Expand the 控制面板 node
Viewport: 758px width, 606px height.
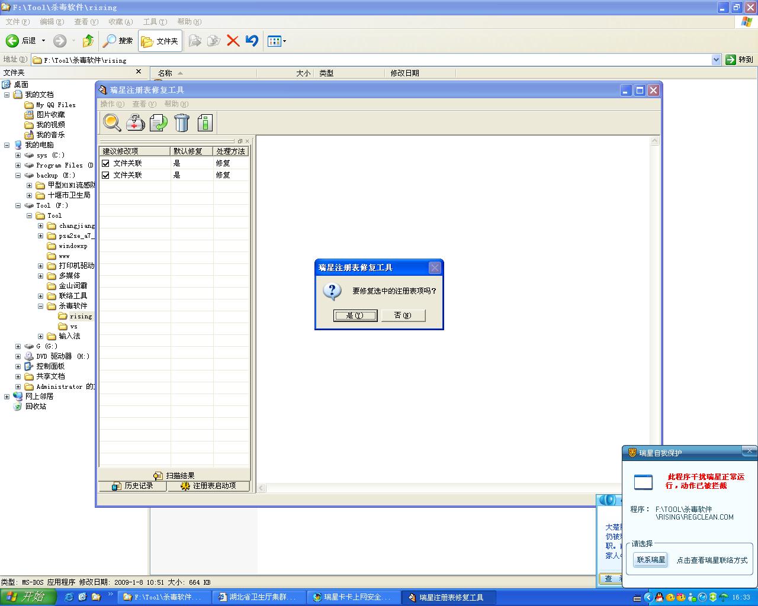pos(18,366)
